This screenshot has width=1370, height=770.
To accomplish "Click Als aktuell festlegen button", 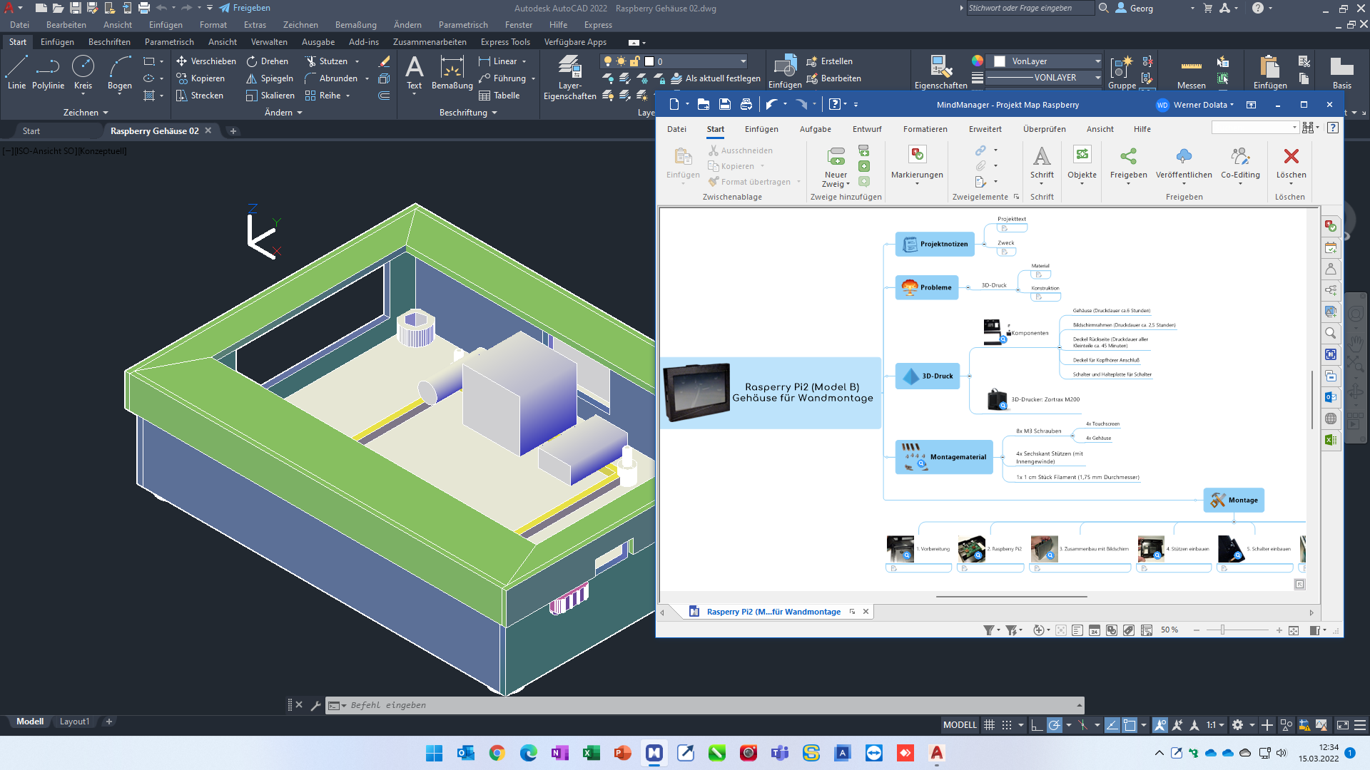I will tap(716, 78).
